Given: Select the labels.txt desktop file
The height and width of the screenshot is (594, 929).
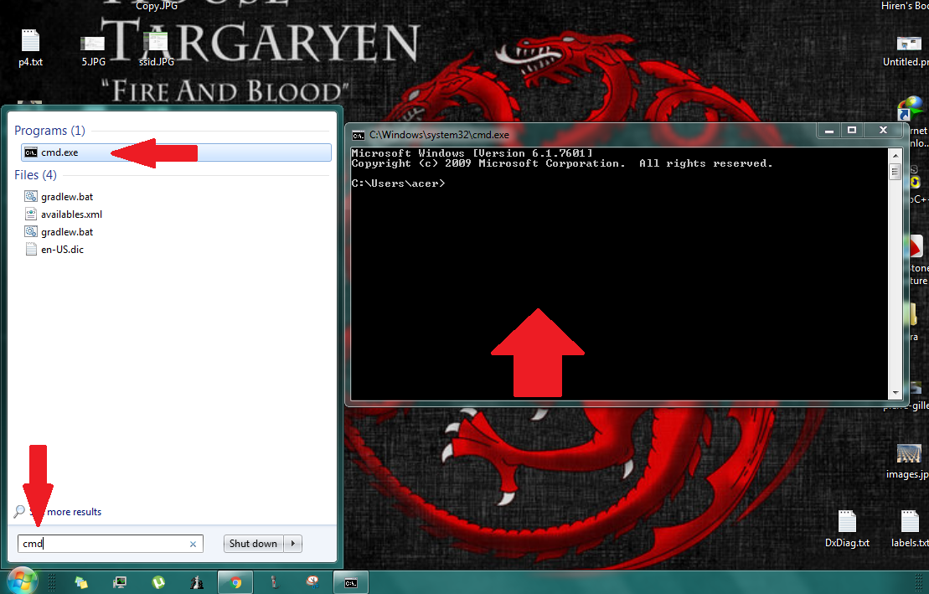Looking at the screenshot, I should 910,529.
